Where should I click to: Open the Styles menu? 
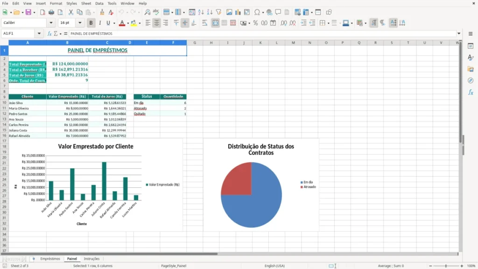[x=71, y=3]
